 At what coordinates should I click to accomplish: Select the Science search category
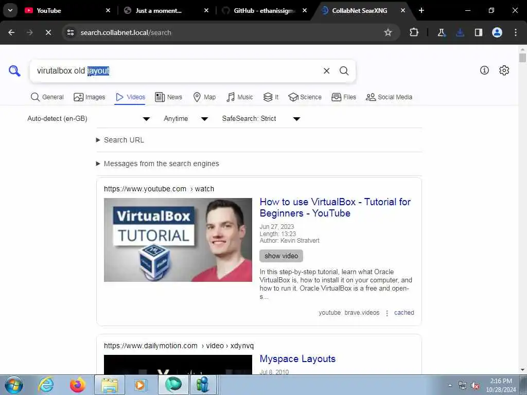pyautogui.click(x=305, y=97)
